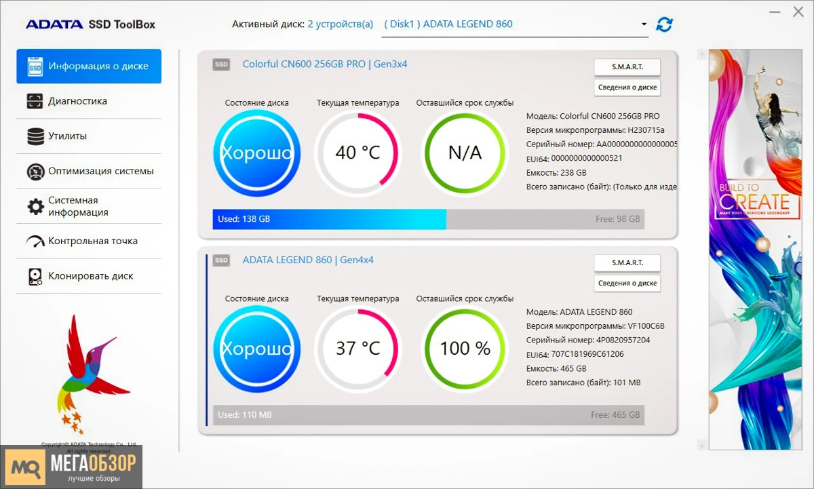
Task: Go to Диагностика in the sidebar
Action: click(x=89, y=101)
